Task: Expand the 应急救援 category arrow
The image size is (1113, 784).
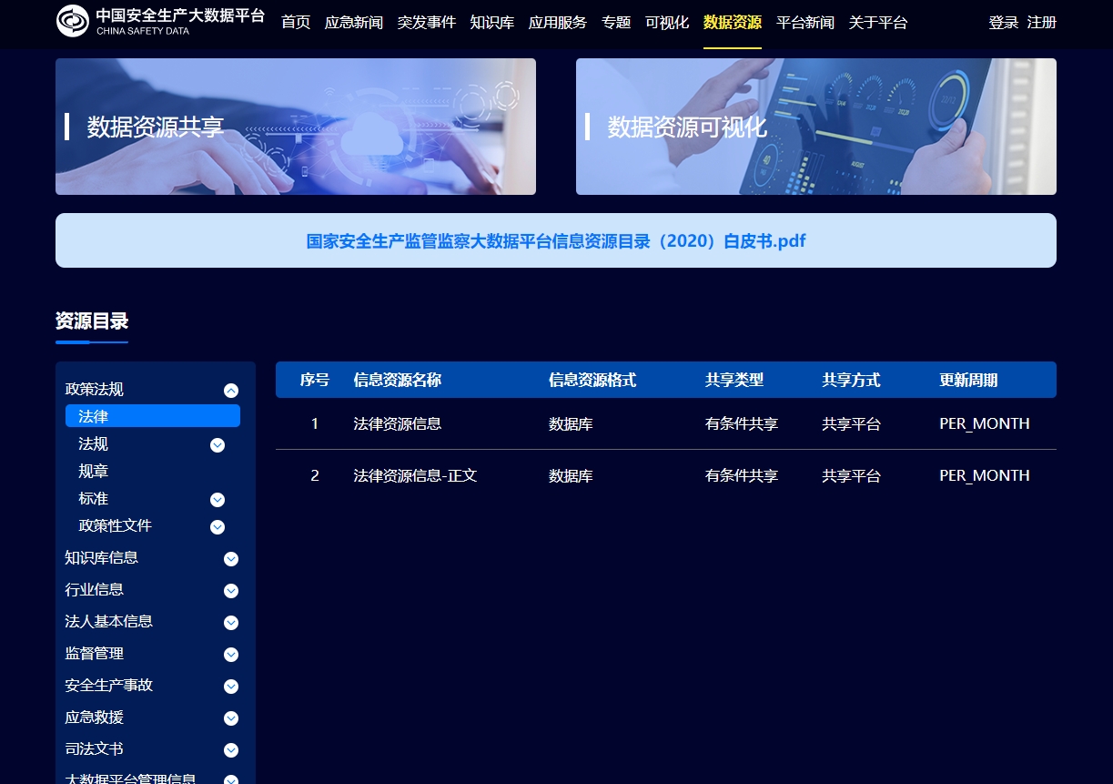Action: pos(231,718)
